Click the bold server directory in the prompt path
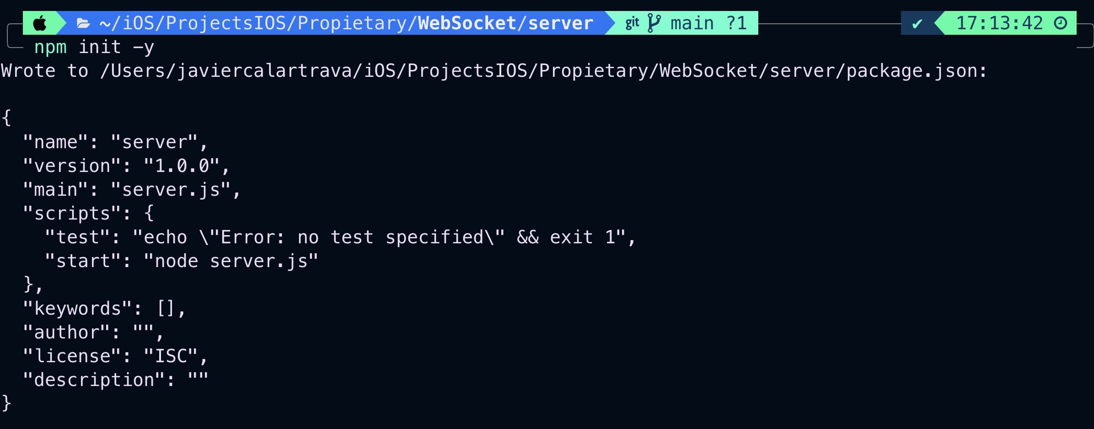 coord(561,23)
